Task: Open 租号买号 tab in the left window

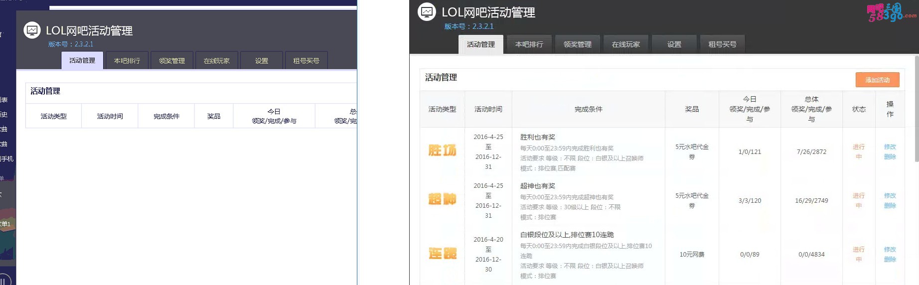Action: tap(306, 60)
